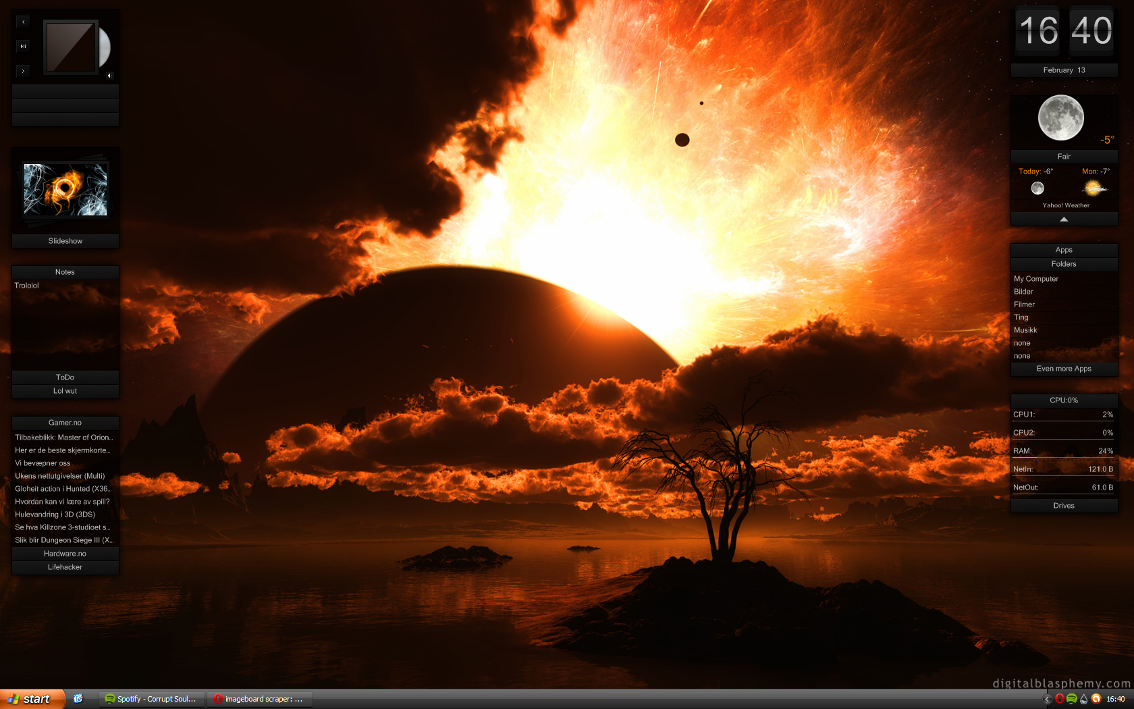The image size is (1134, 709).
Task: Open 'Vi bevæpner oss' feed link
Action: coord(43,463)
